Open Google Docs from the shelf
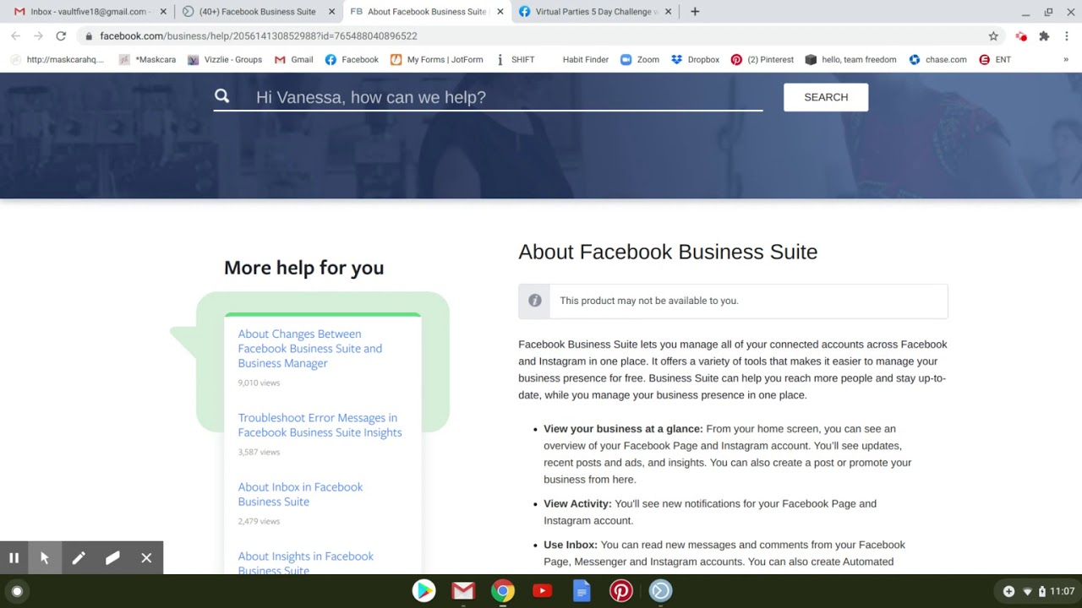This screenshot has width=1082, height=608. pyautogui.click(x=582, y=591)
